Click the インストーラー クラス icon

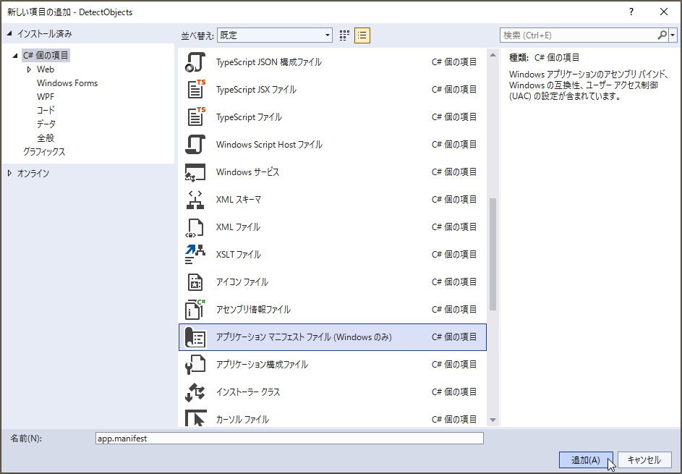tap(195, 392)
